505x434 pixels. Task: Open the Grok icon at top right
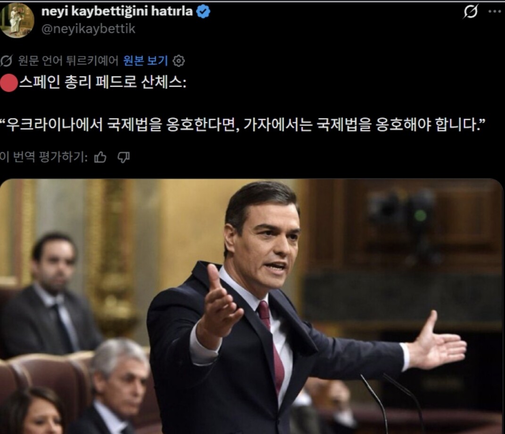click(x=471, y=12)
